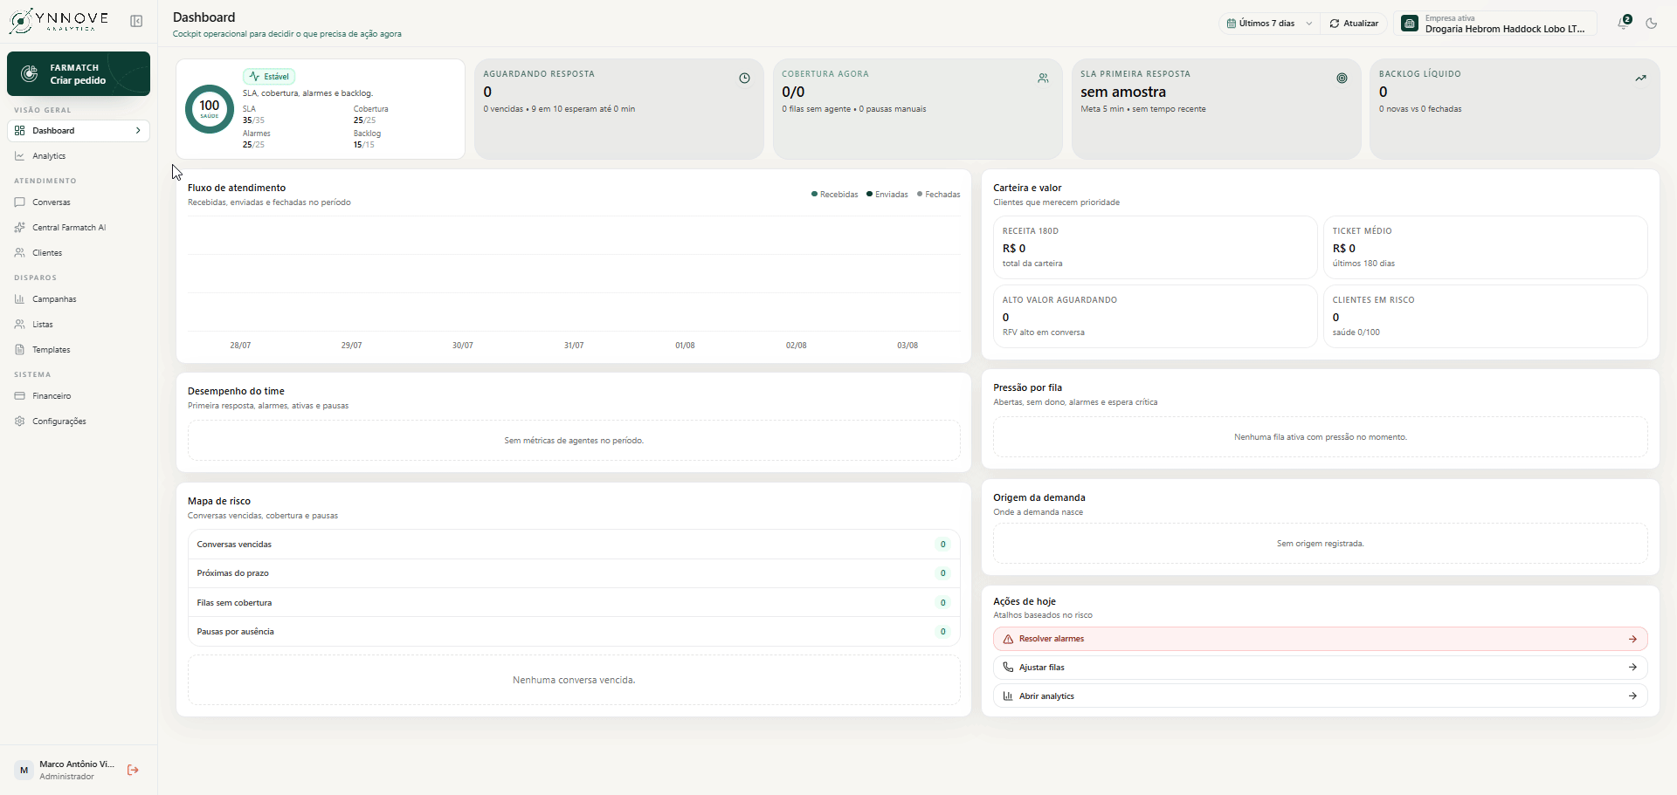Toggle the Recebidas series in the legend
Screen dimensions: 1677x795
coord(835,195)
